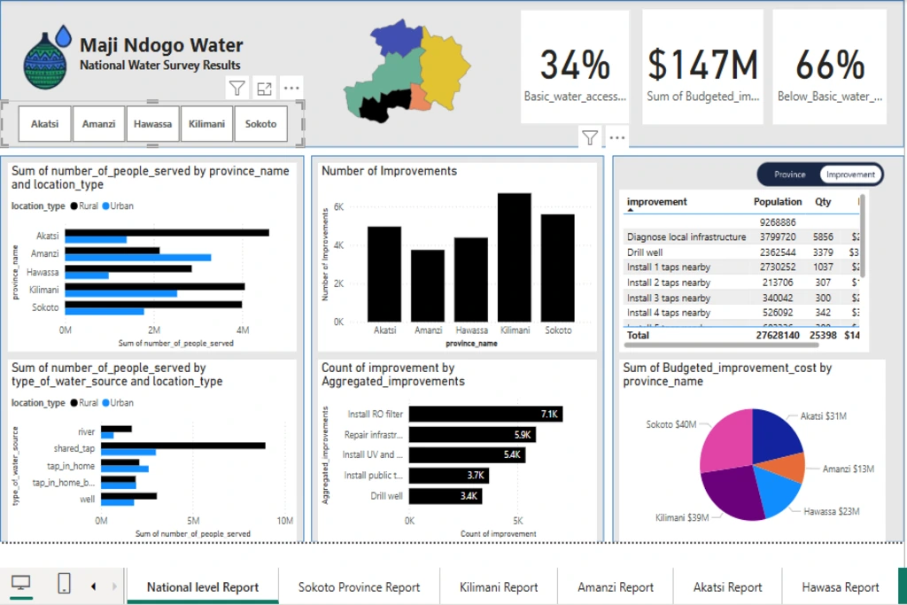Click the yellow region on the map
Screen dimensions: 907x605
pyautogui.click(x=443, y=68)
